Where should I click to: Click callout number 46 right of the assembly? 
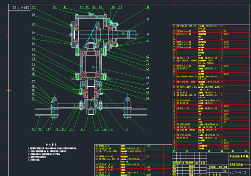click(148, 78)
